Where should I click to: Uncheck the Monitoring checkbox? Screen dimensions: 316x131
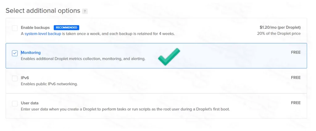pos(15,53)
